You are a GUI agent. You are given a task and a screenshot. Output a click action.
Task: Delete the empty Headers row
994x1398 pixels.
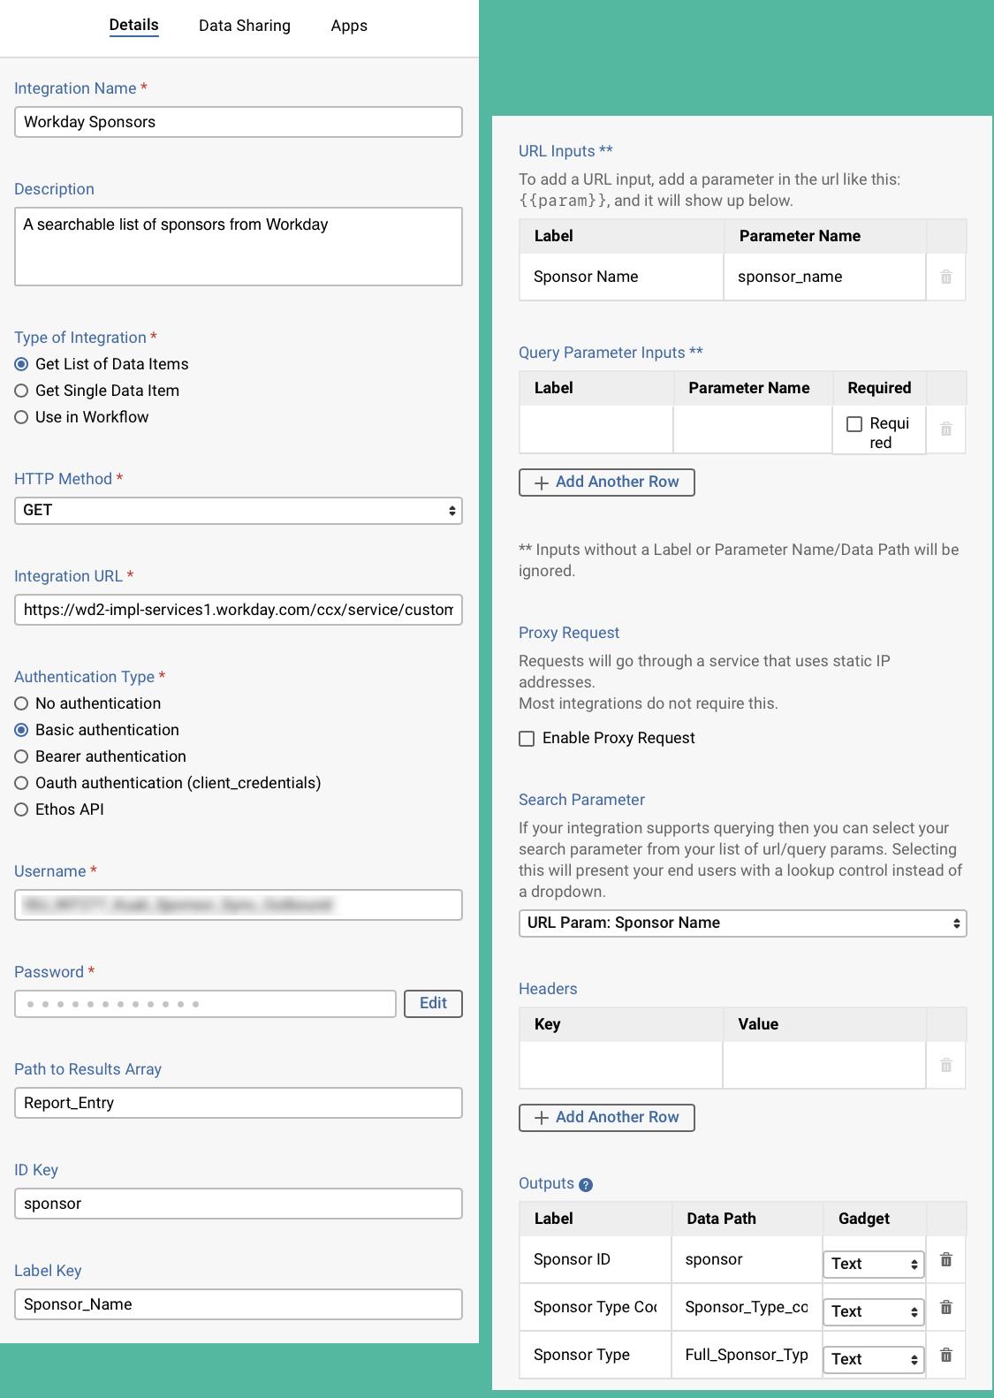point(945,1065)
